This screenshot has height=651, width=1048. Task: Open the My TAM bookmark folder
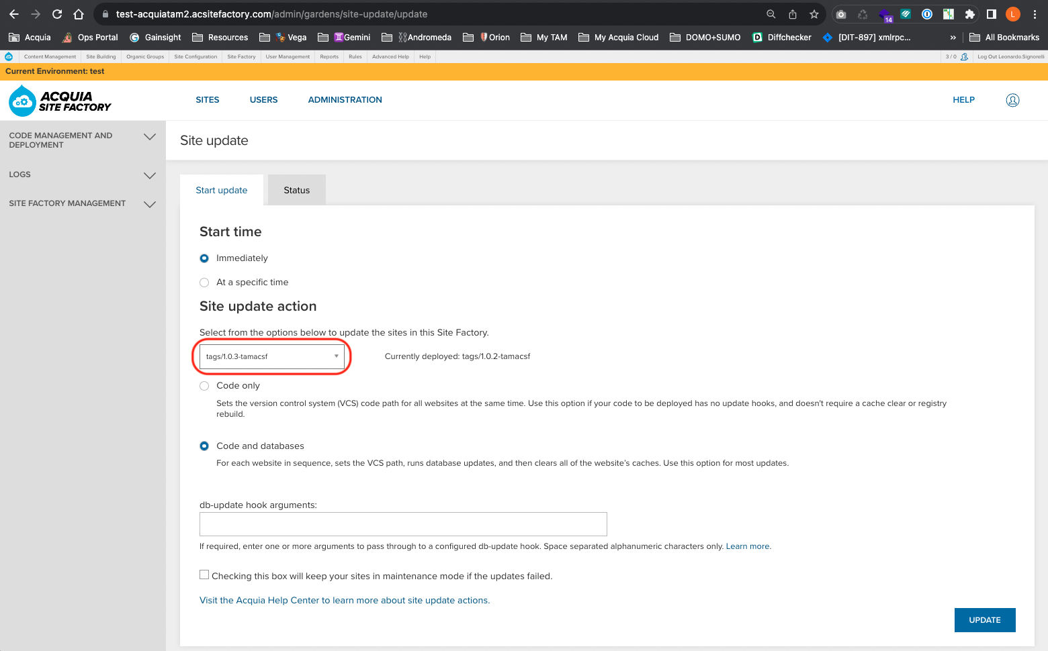[x=544, y=38]
